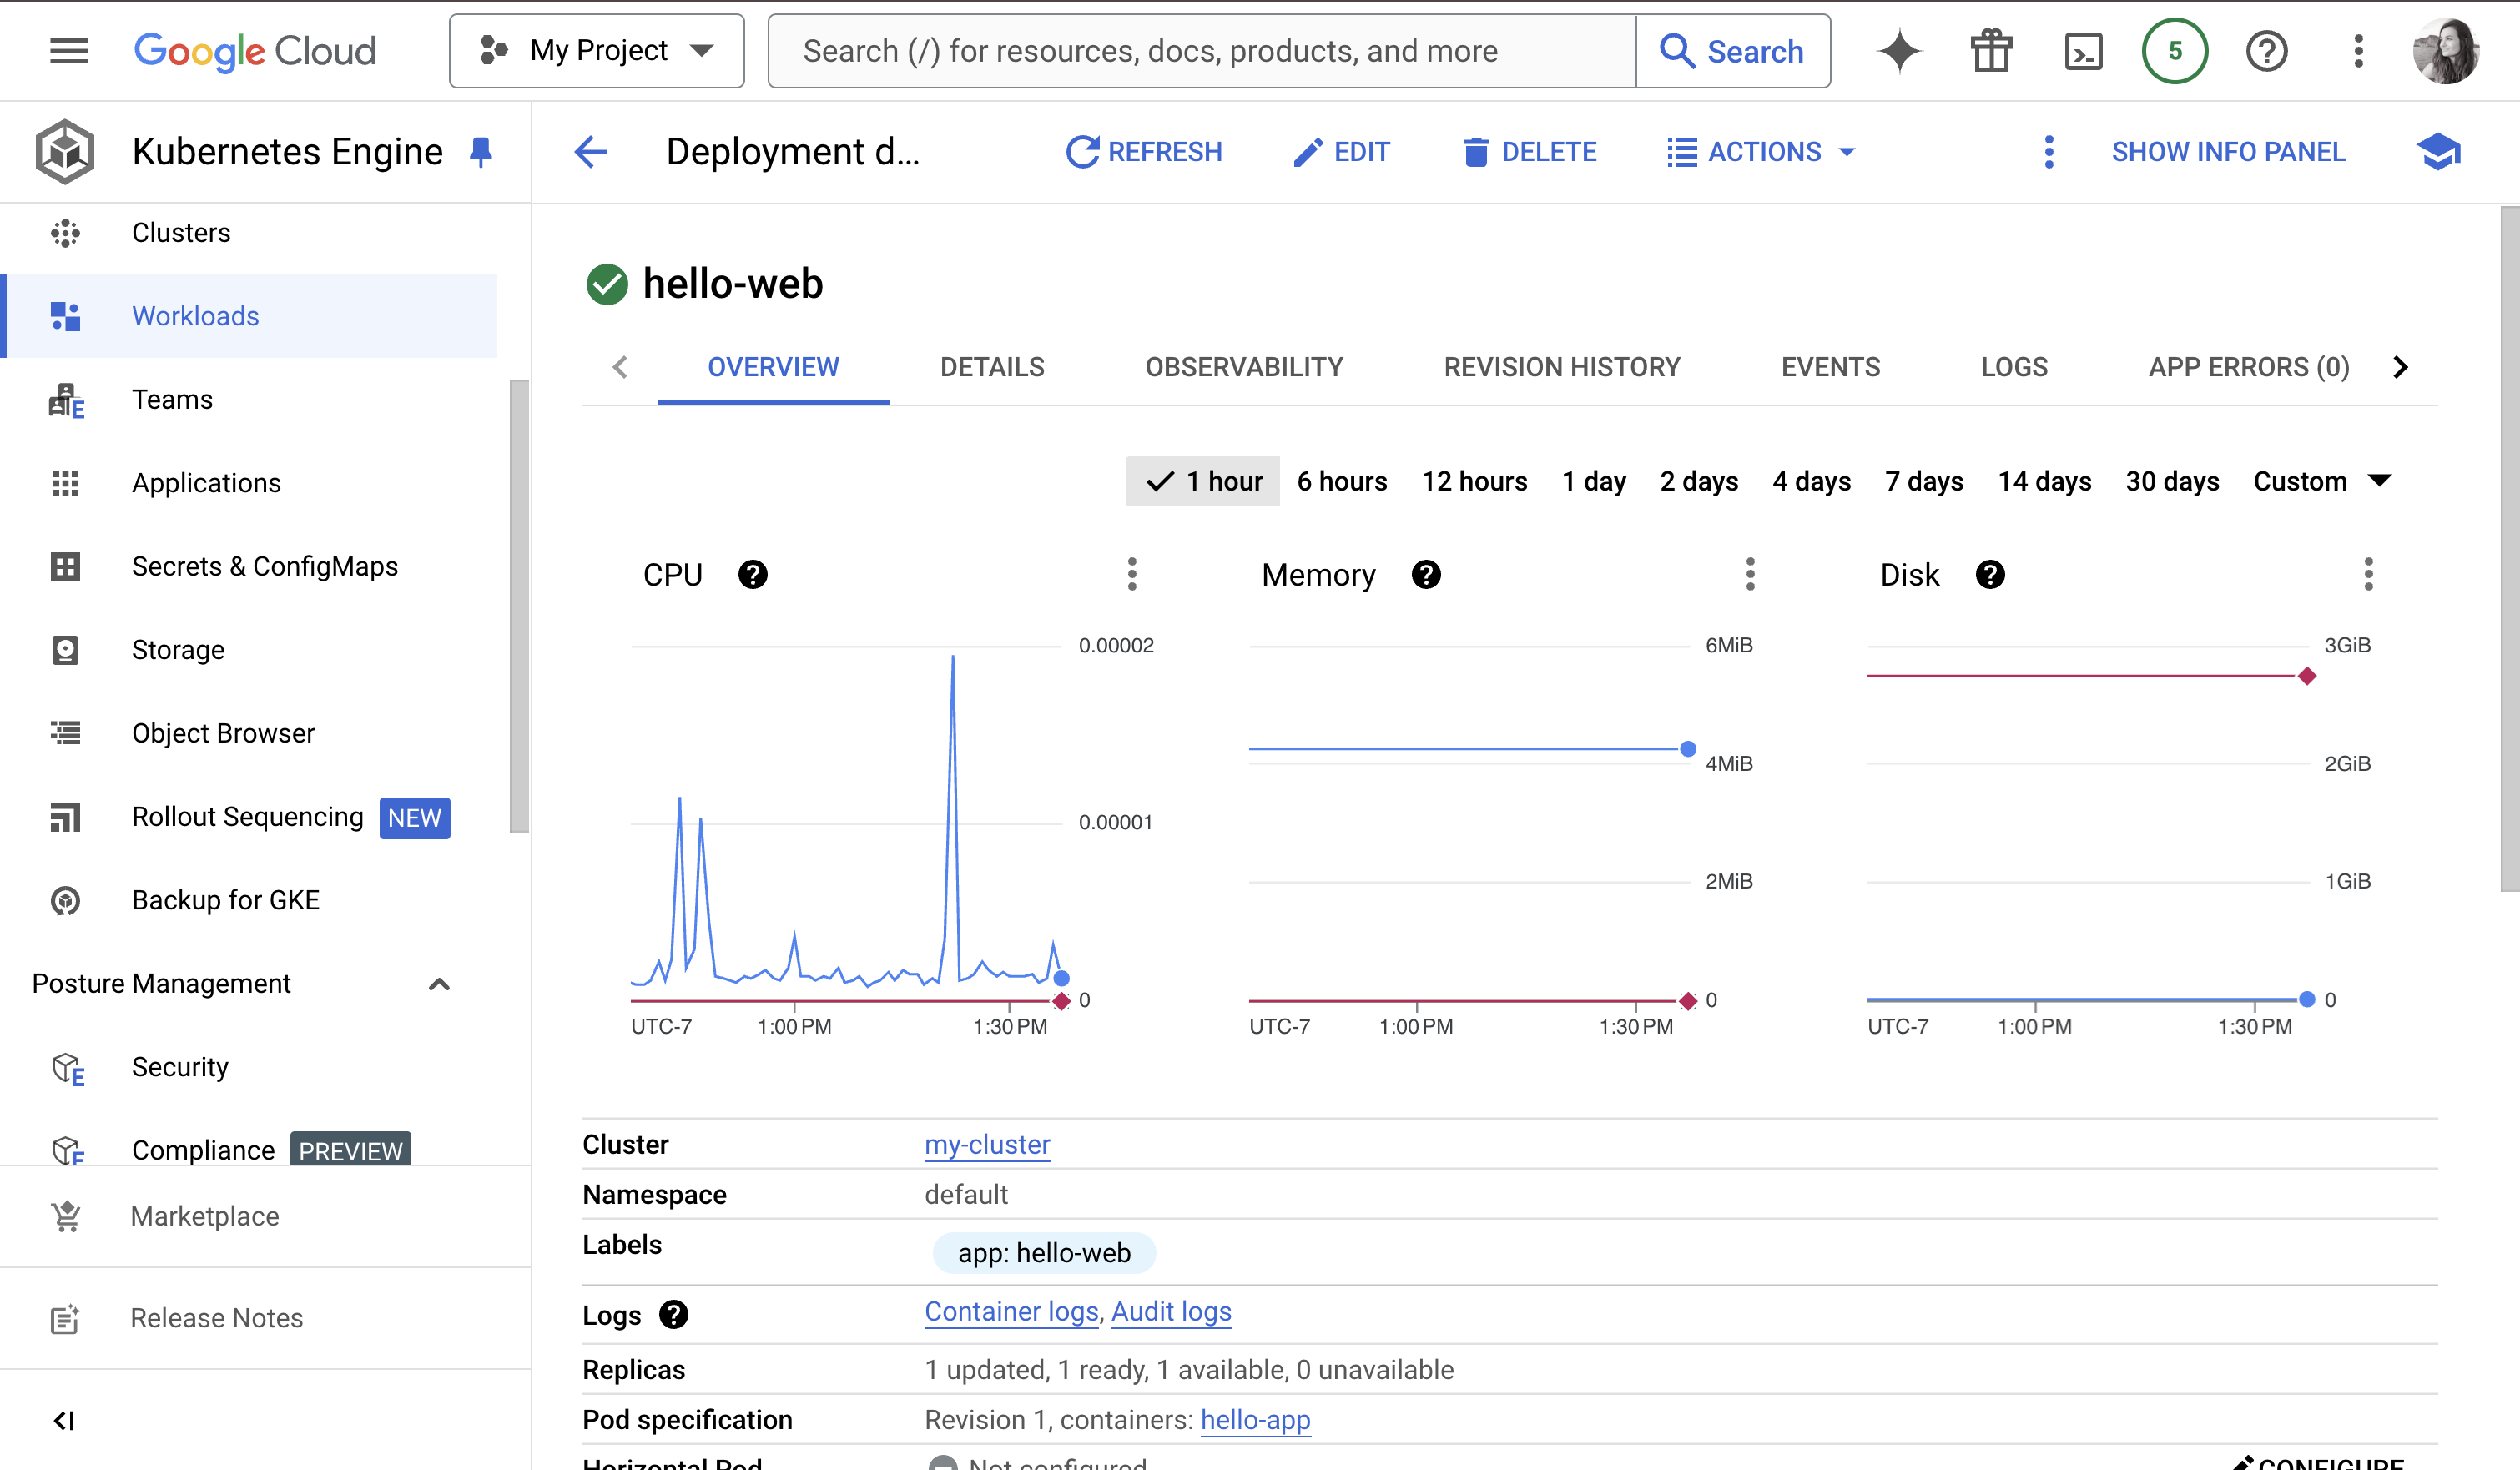Select the 6 hours time range
The width and height of the screenshot is (2520, 1470).
click(x=1342, y=482)
